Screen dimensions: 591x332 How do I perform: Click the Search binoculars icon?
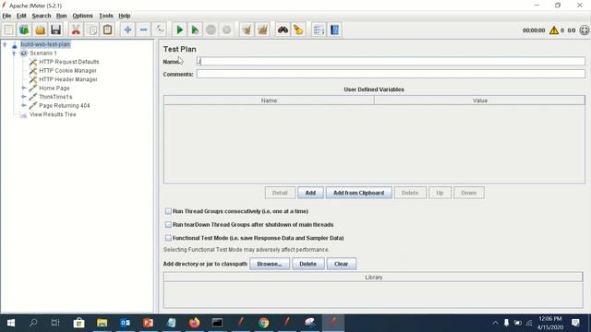(x=283, y=30)
